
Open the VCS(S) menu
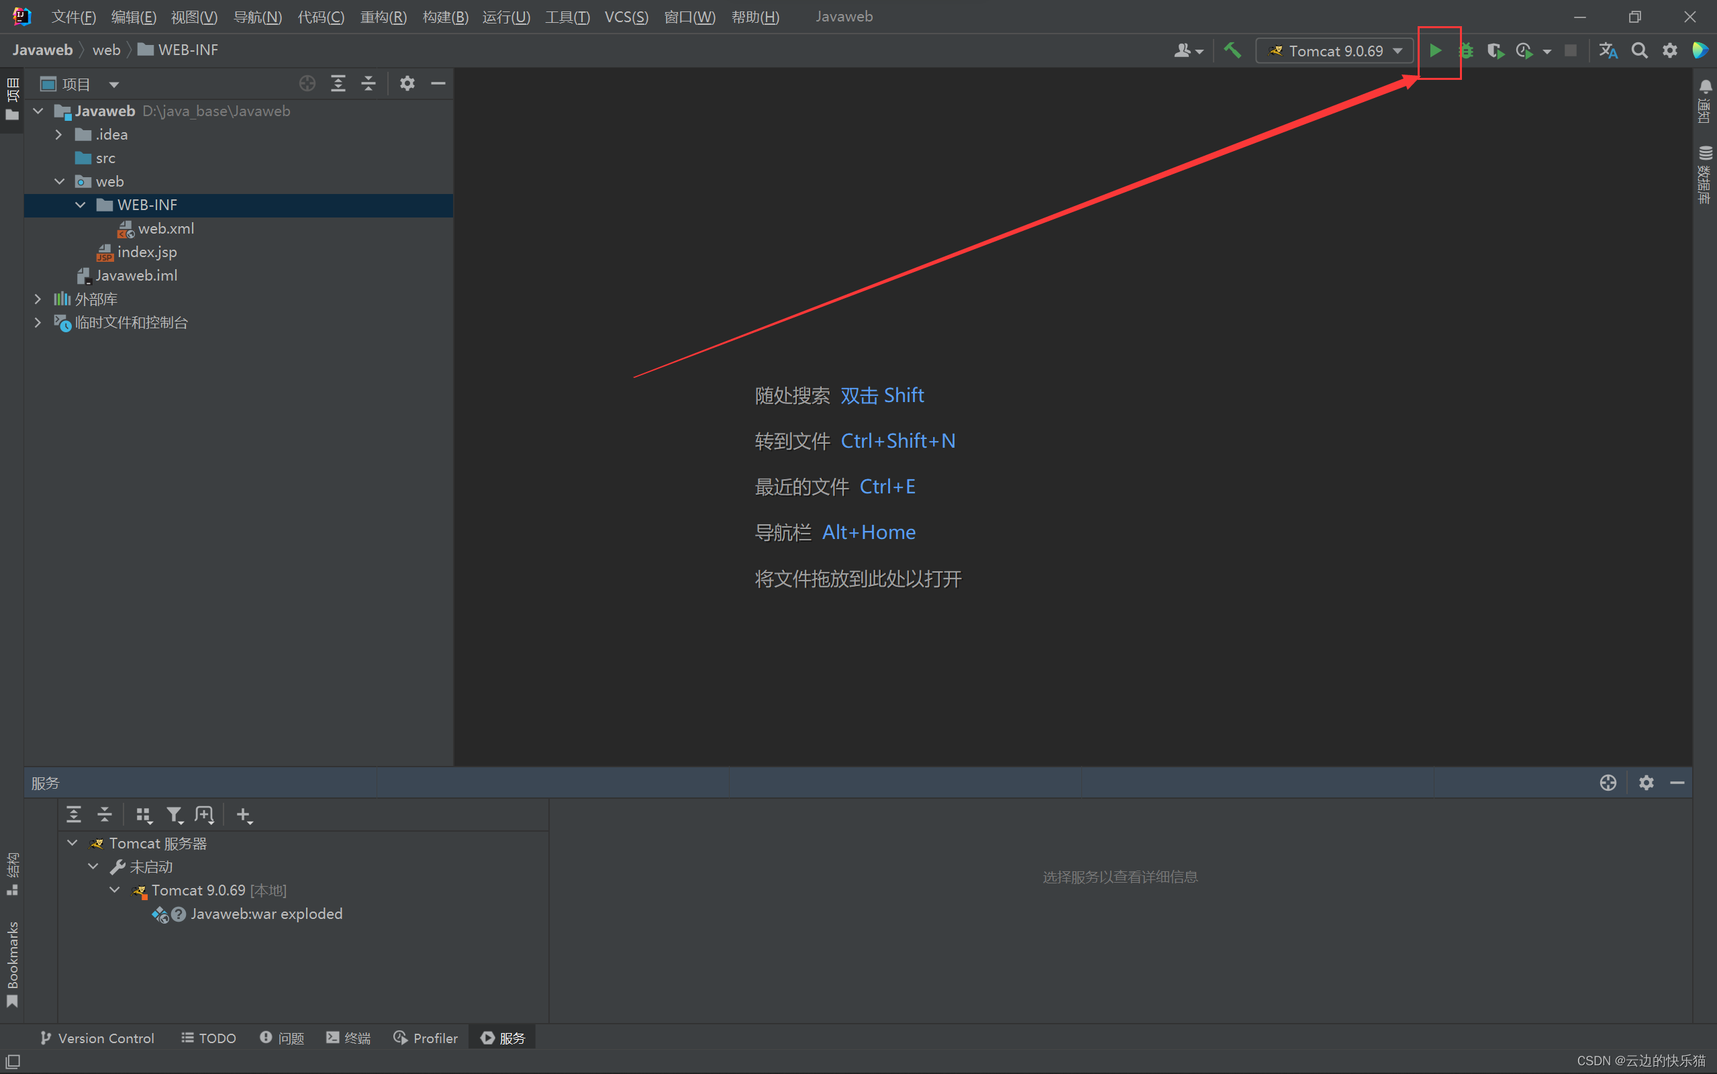click(626, 17)
